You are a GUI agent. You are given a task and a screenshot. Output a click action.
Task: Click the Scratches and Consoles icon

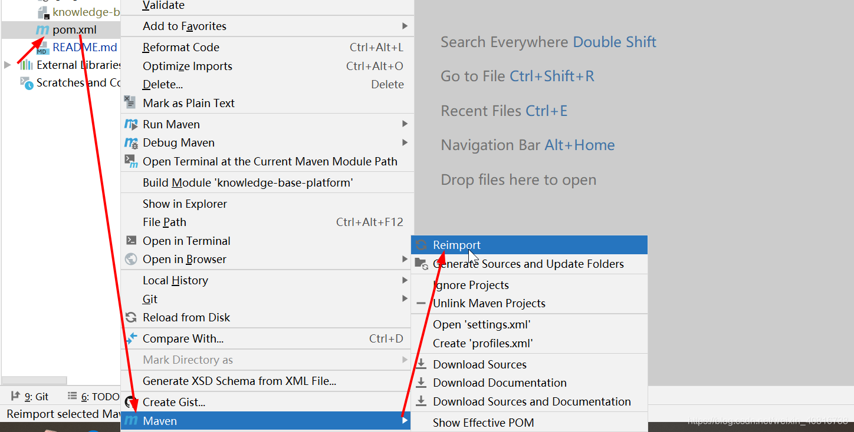(x=27, y=83)
